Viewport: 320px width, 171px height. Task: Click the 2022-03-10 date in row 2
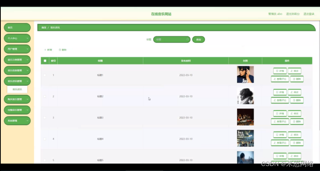186,96
